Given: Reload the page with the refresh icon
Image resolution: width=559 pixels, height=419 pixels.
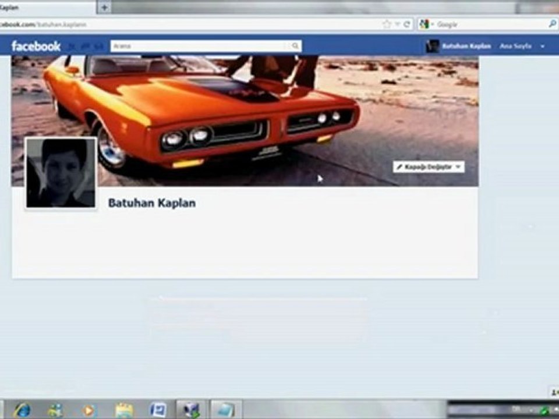Looking at the screenshot, I should [407, 24].
